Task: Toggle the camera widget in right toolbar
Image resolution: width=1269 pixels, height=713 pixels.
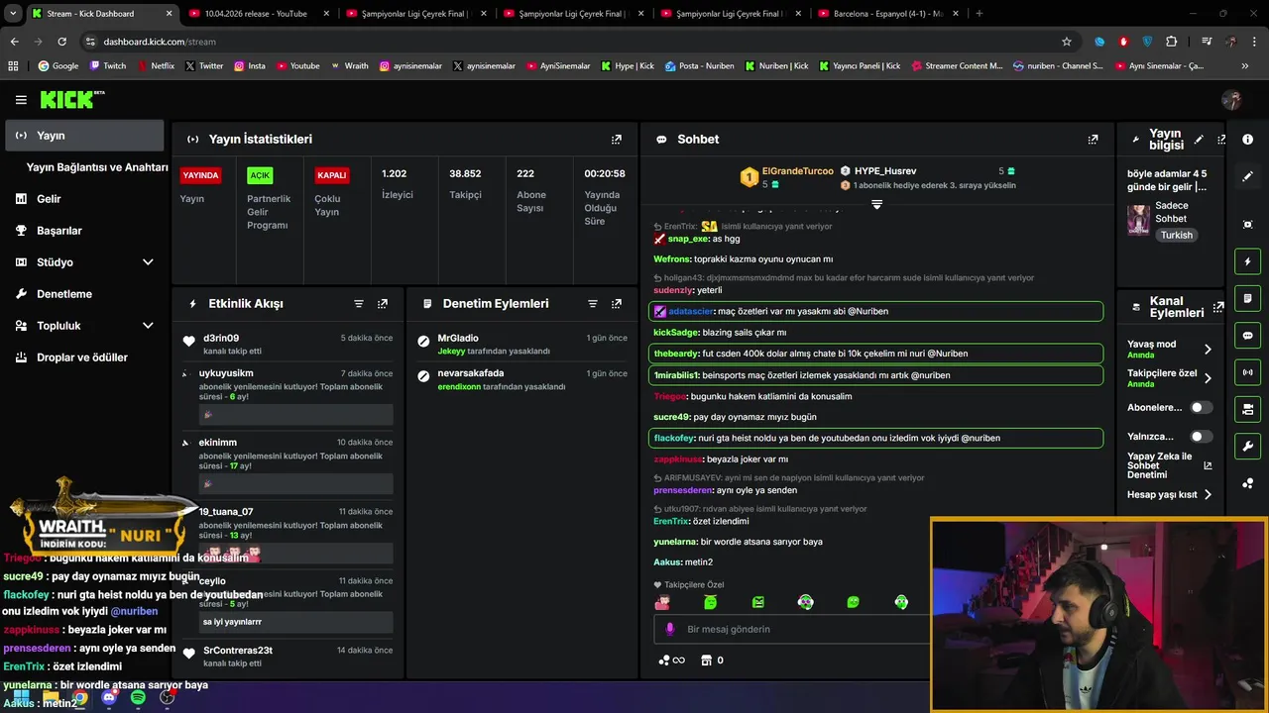Action: (1247, 409)
